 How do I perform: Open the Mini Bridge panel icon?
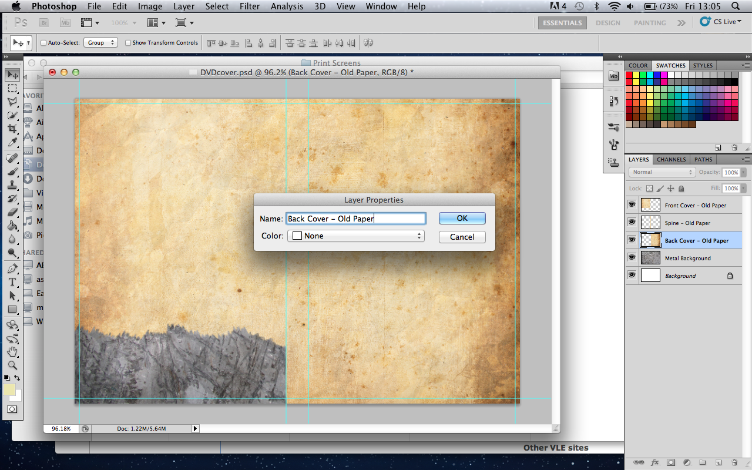coord(613,75)
